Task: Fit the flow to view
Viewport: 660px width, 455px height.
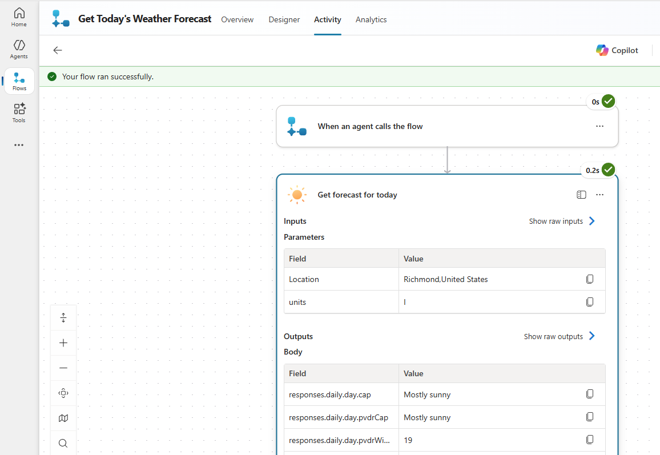Action: coord(63,393)
